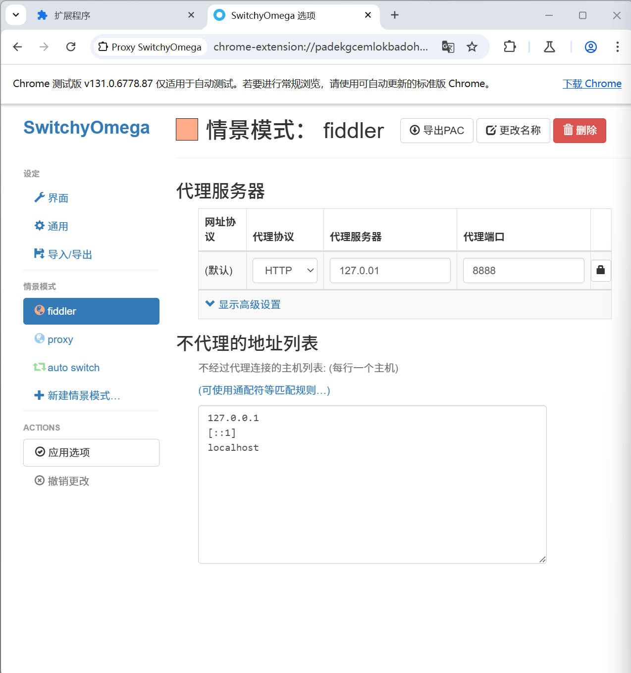Image resolution: width=631 pixels, height=673 pixels.
Task: Delete the fiddler profile with 删除
Action: coord(579,131)
